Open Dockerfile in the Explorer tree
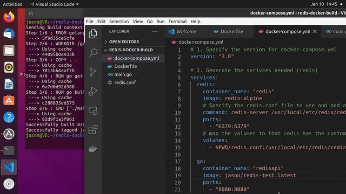This screenshot has width=346, height=194. (x=134, y=66)
